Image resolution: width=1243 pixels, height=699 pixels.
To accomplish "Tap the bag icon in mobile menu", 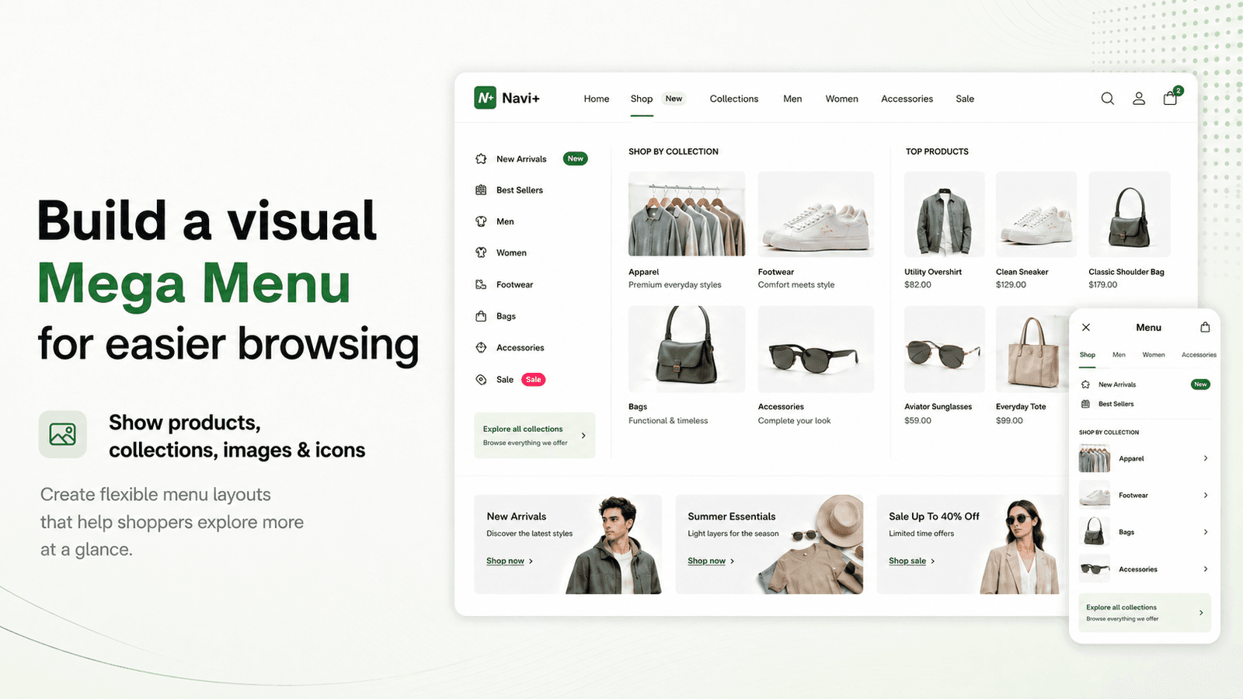I will pyautogui.click(x=1205, y=328).
